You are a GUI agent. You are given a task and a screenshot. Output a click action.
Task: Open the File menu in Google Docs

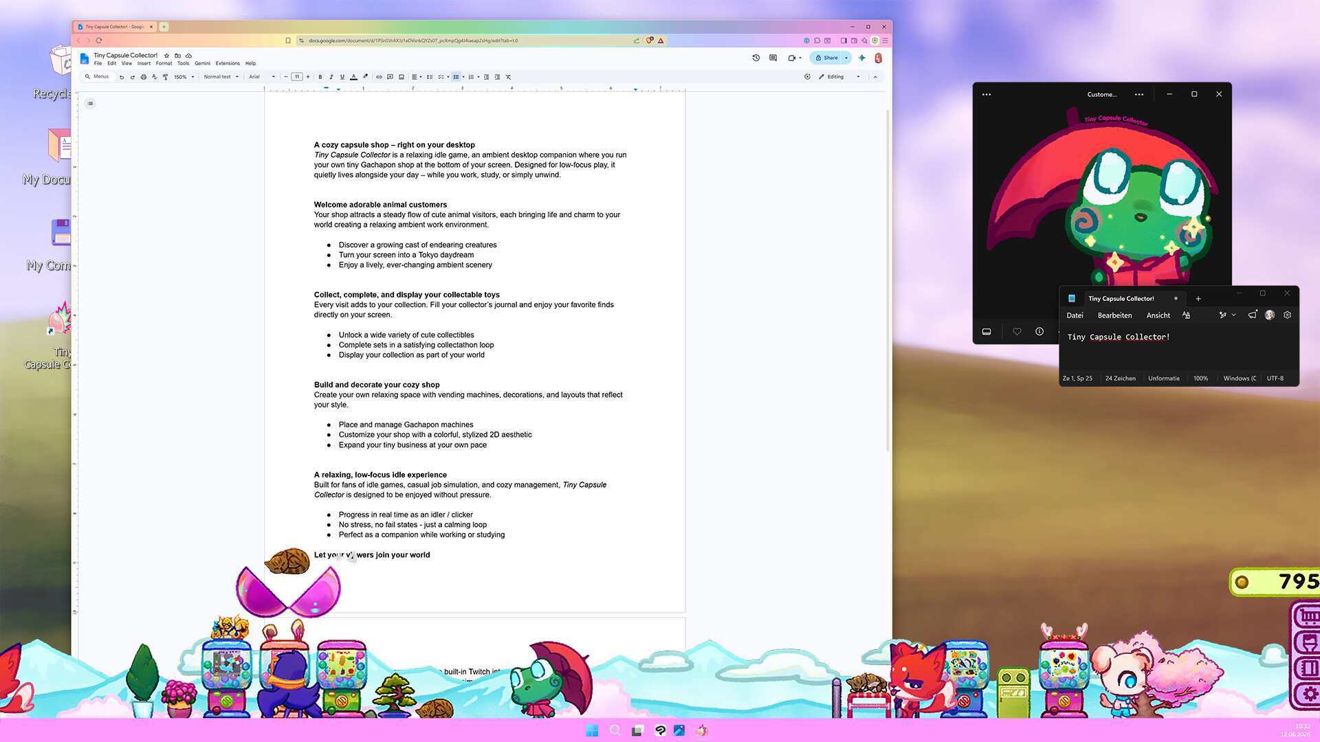pyautogui.click(x=98, y=63)
